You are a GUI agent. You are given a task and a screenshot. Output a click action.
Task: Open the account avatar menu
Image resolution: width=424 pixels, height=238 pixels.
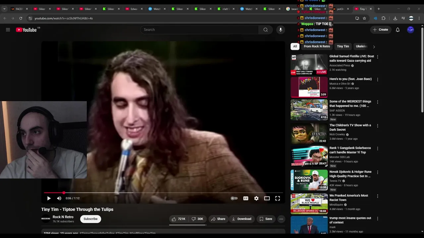tap(410, 30)
